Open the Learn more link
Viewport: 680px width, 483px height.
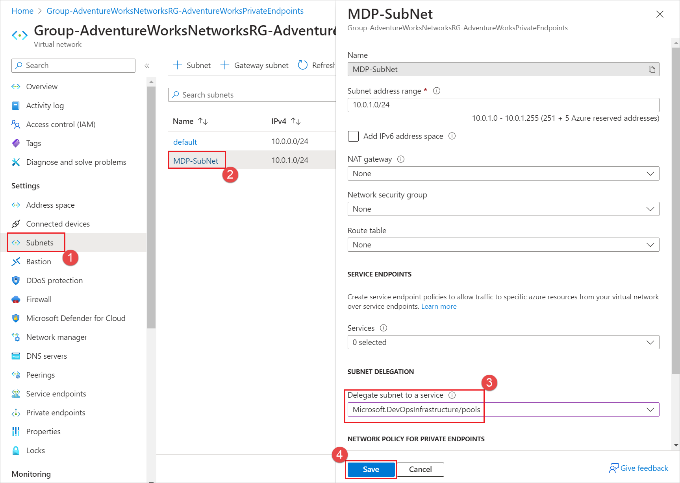tap(439, 306)
